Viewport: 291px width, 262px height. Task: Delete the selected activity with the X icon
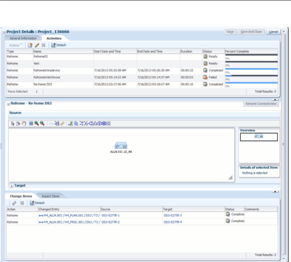43,45
